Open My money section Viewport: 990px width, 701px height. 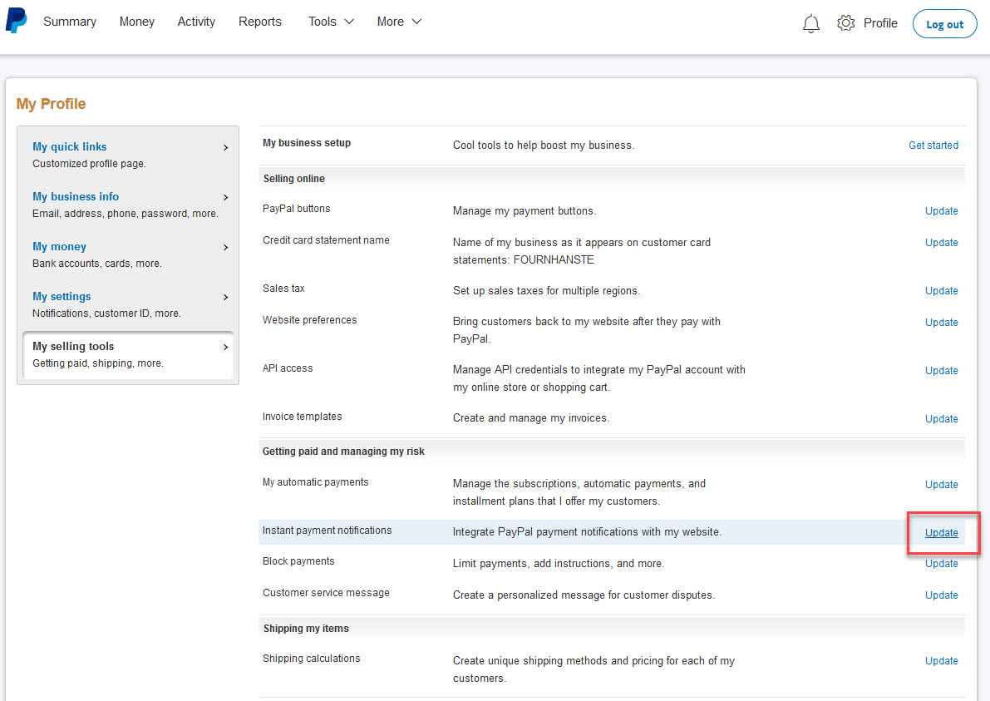[x=59, y=246]
